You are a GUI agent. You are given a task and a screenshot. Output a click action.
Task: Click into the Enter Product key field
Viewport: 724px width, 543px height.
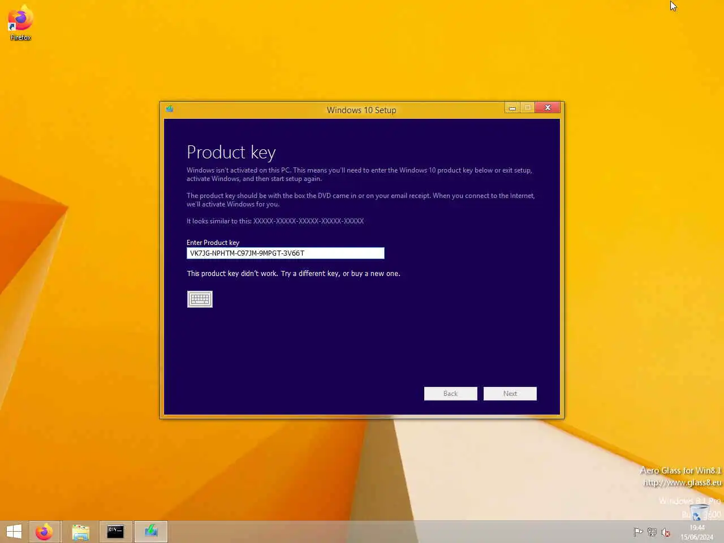click(286, 253)
